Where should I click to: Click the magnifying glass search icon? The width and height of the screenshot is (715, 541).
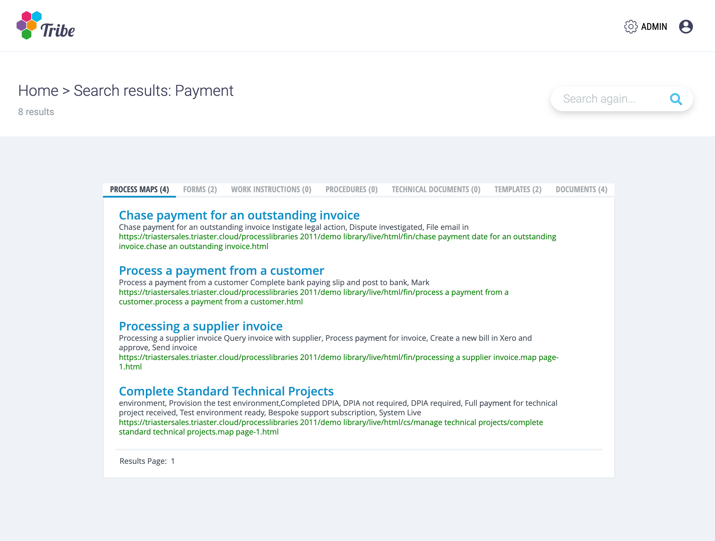pyautogui.click(x=676, y=99)
